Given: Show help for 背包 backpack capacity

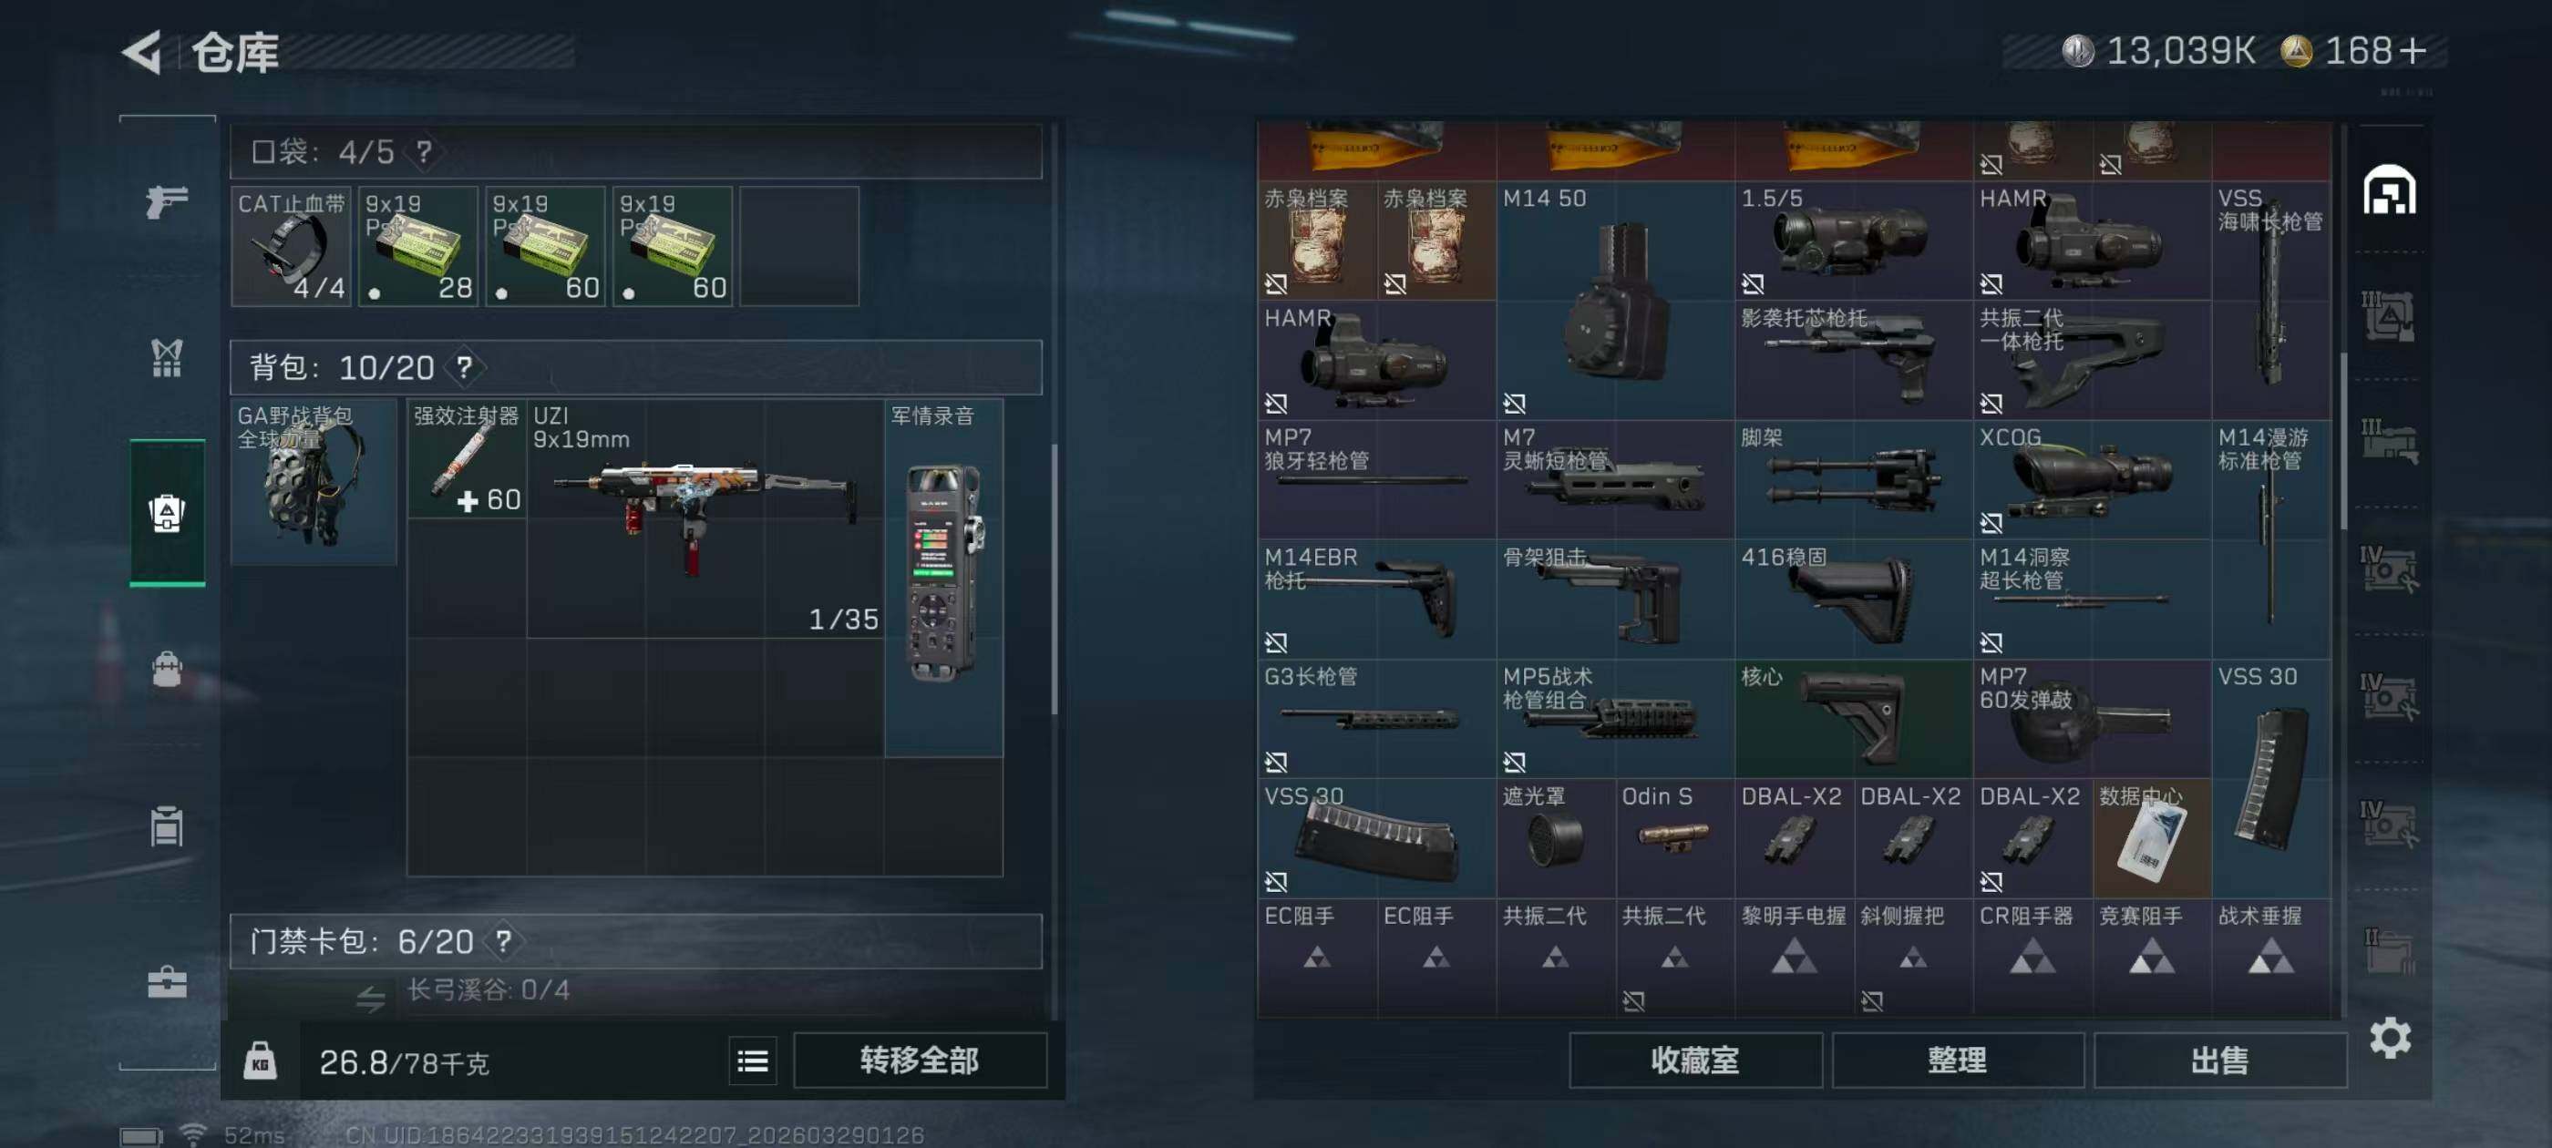Looking at the screenshot, I should point(464,367).
